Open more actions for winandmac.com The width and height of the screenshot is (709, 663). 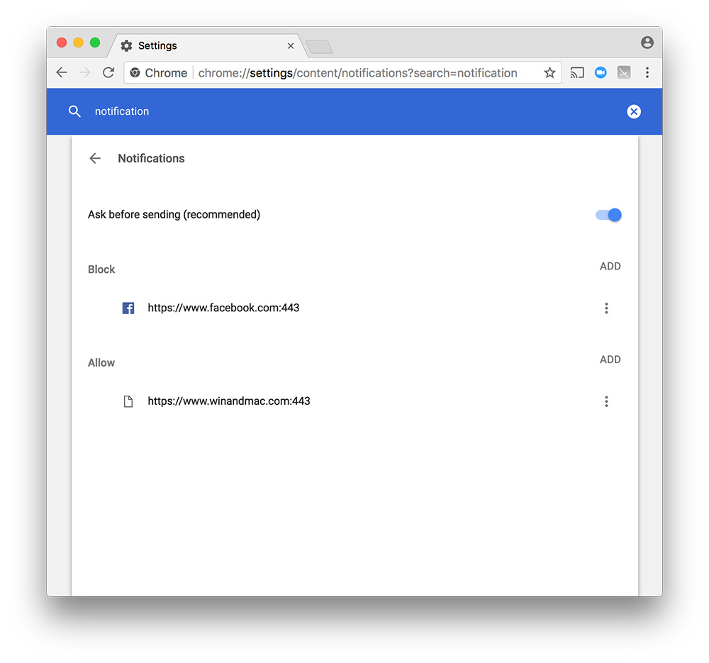[x=606, y=401]
